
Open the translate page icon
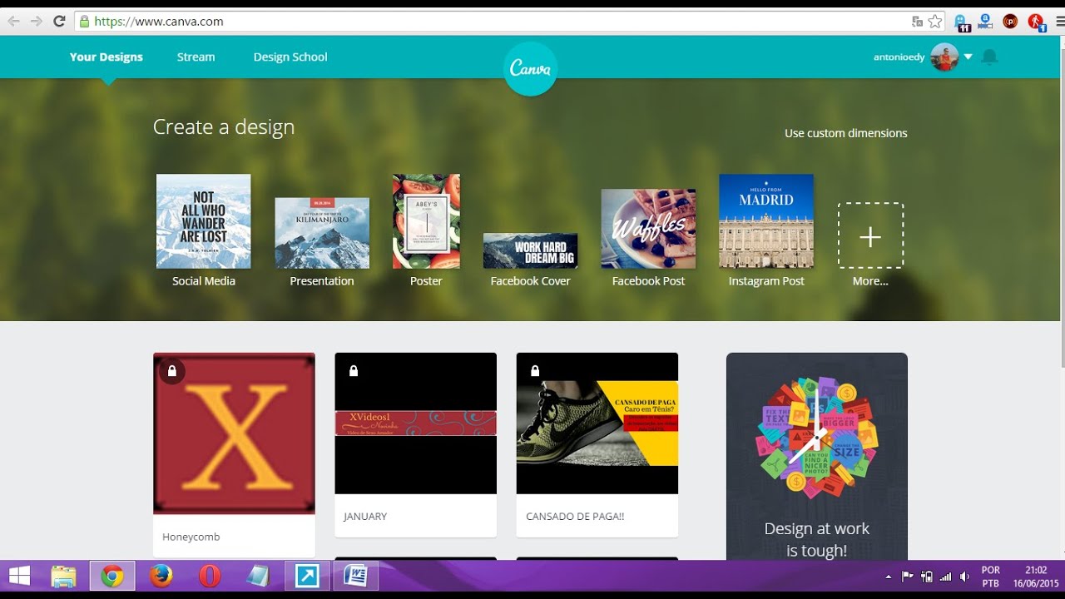(917, 22)
